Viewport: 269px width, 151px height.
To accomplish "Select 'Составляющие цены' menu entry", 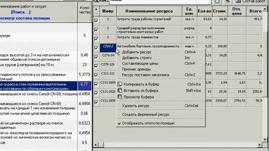I will tap(161, 63).
